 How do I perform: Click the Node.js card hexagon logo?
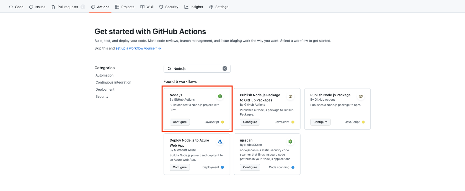pos(220,96)
